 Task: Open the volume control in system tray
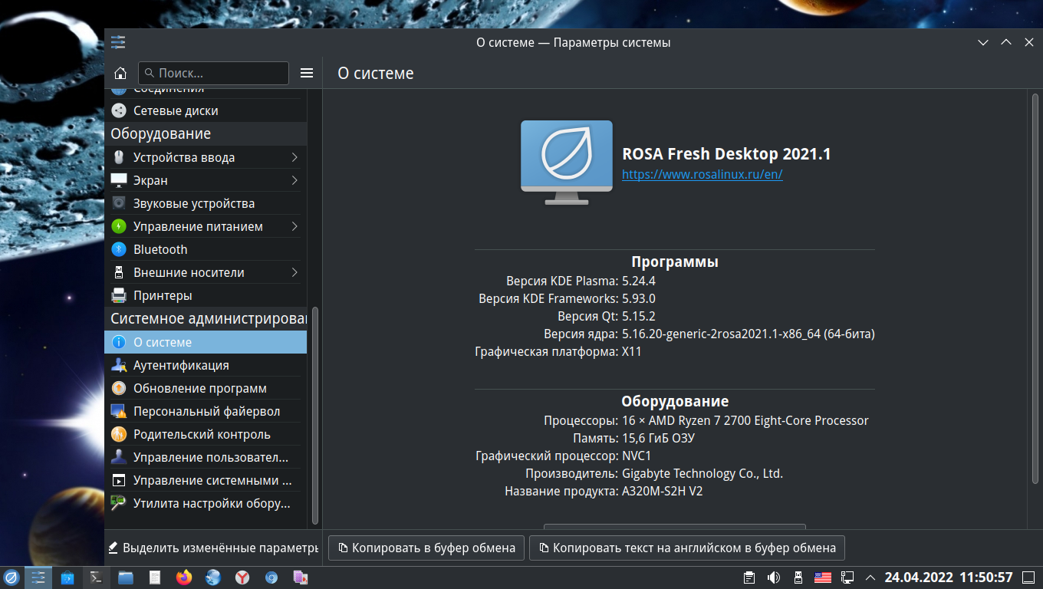(775, 577)
